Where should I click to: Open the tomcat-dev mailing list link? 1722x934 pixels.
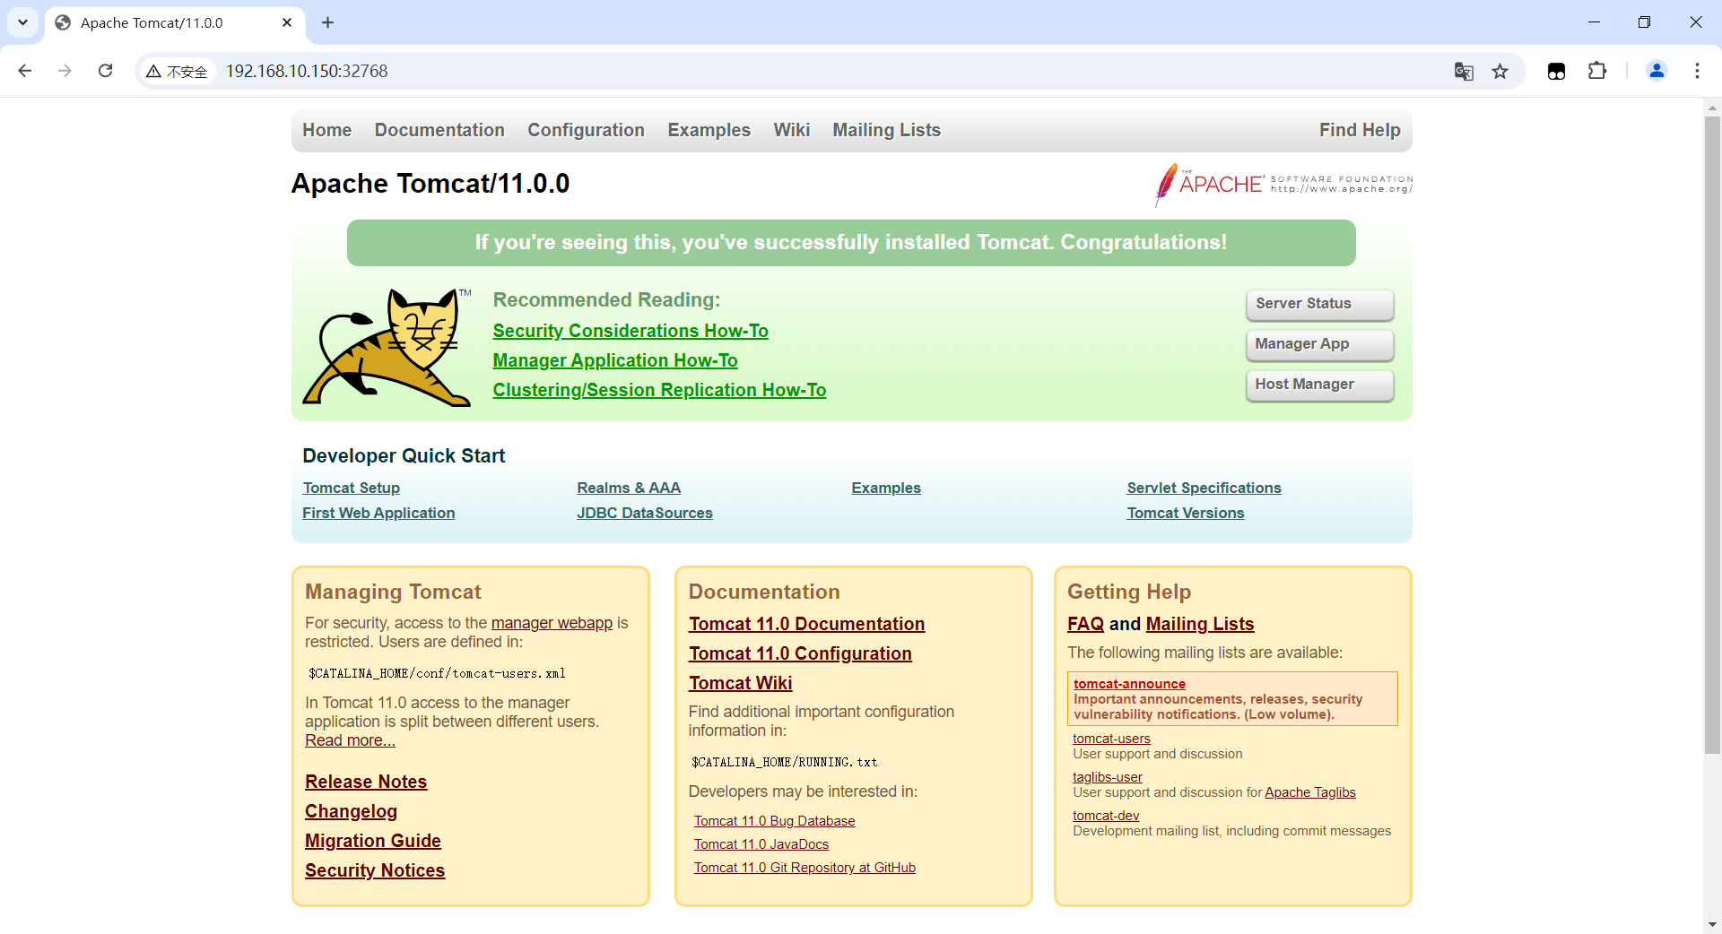1106,816
